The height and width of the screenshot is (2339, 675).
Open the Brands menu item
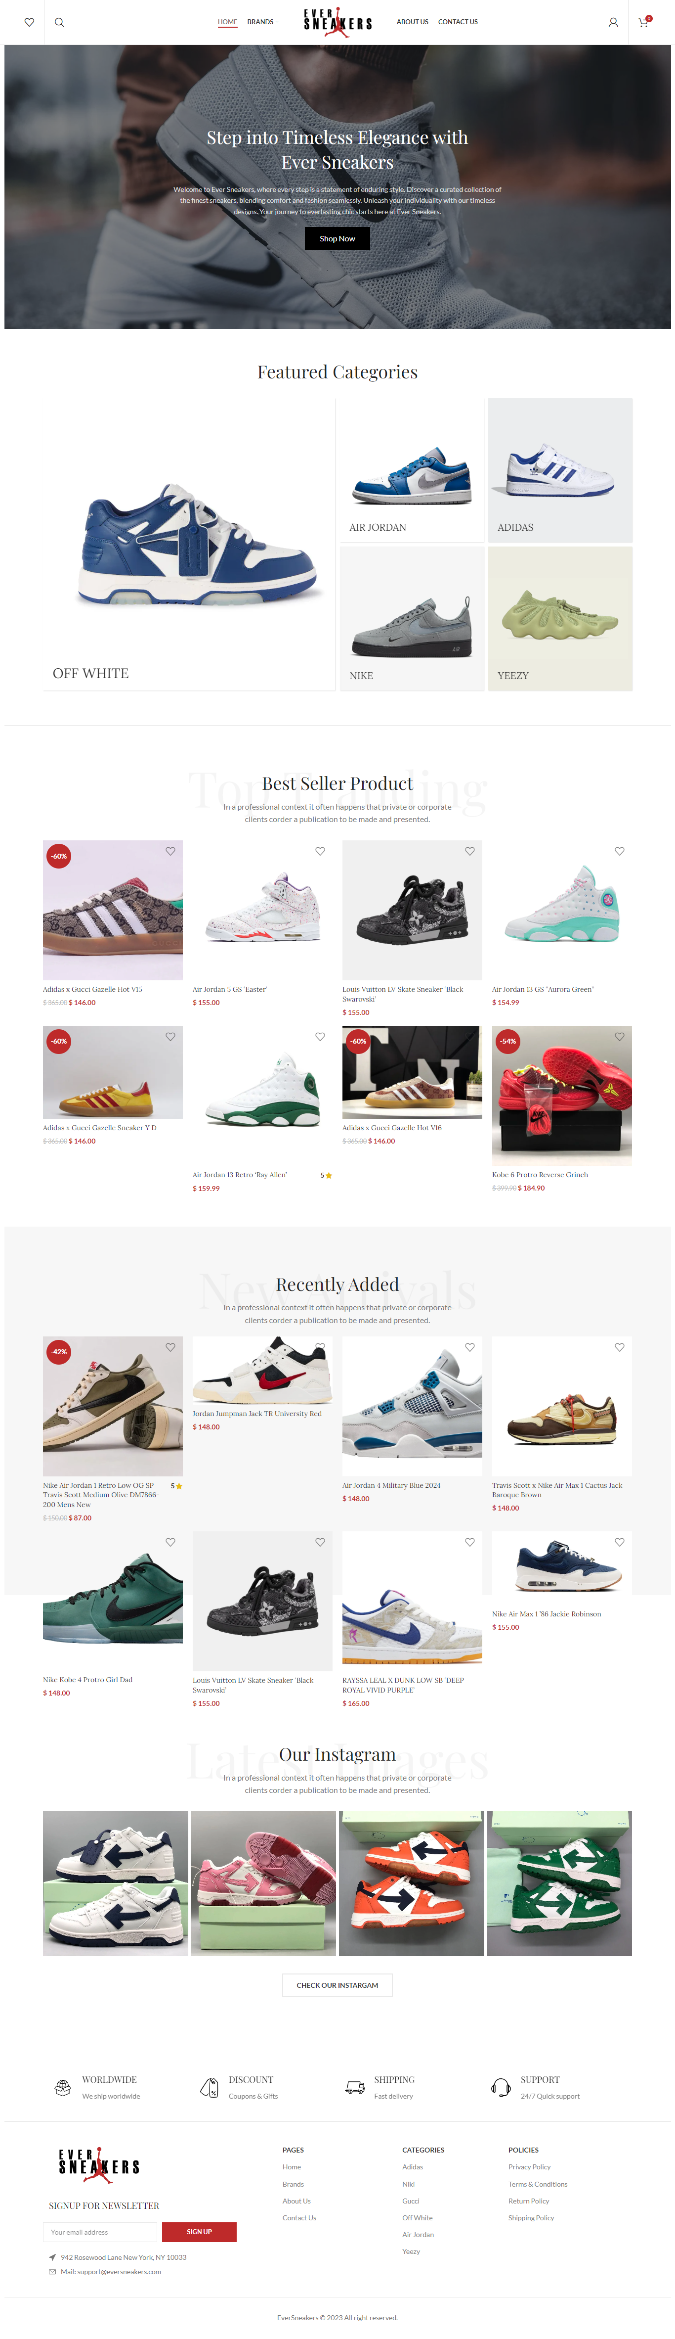point(260,22)
